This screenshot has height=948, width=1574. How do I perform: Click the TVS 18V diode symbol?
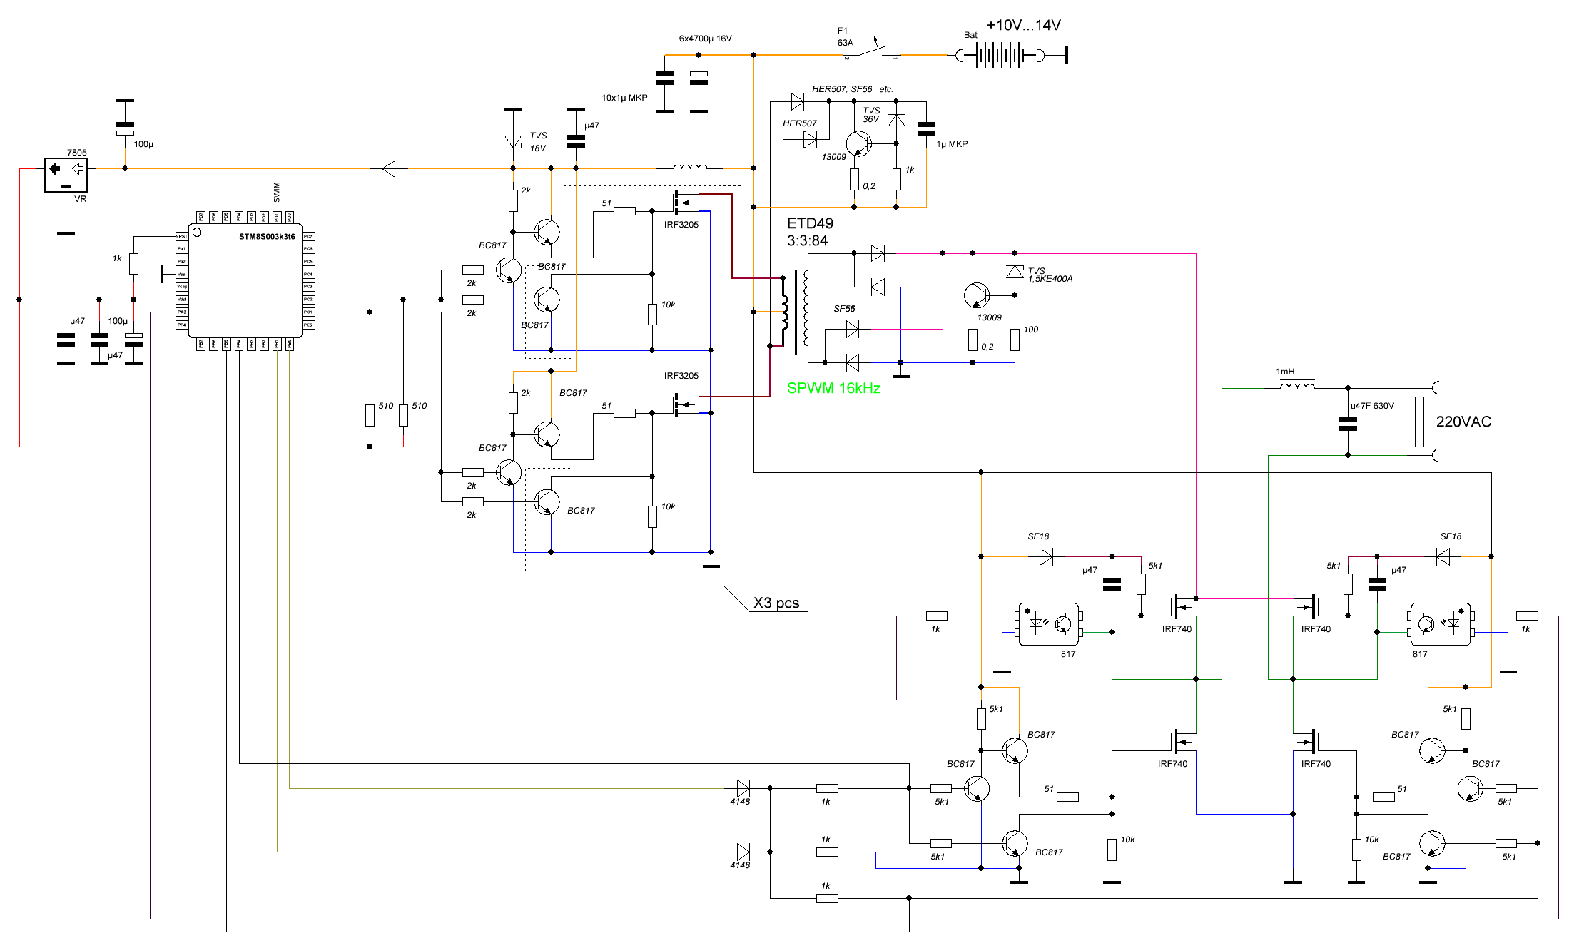point(512,141)
